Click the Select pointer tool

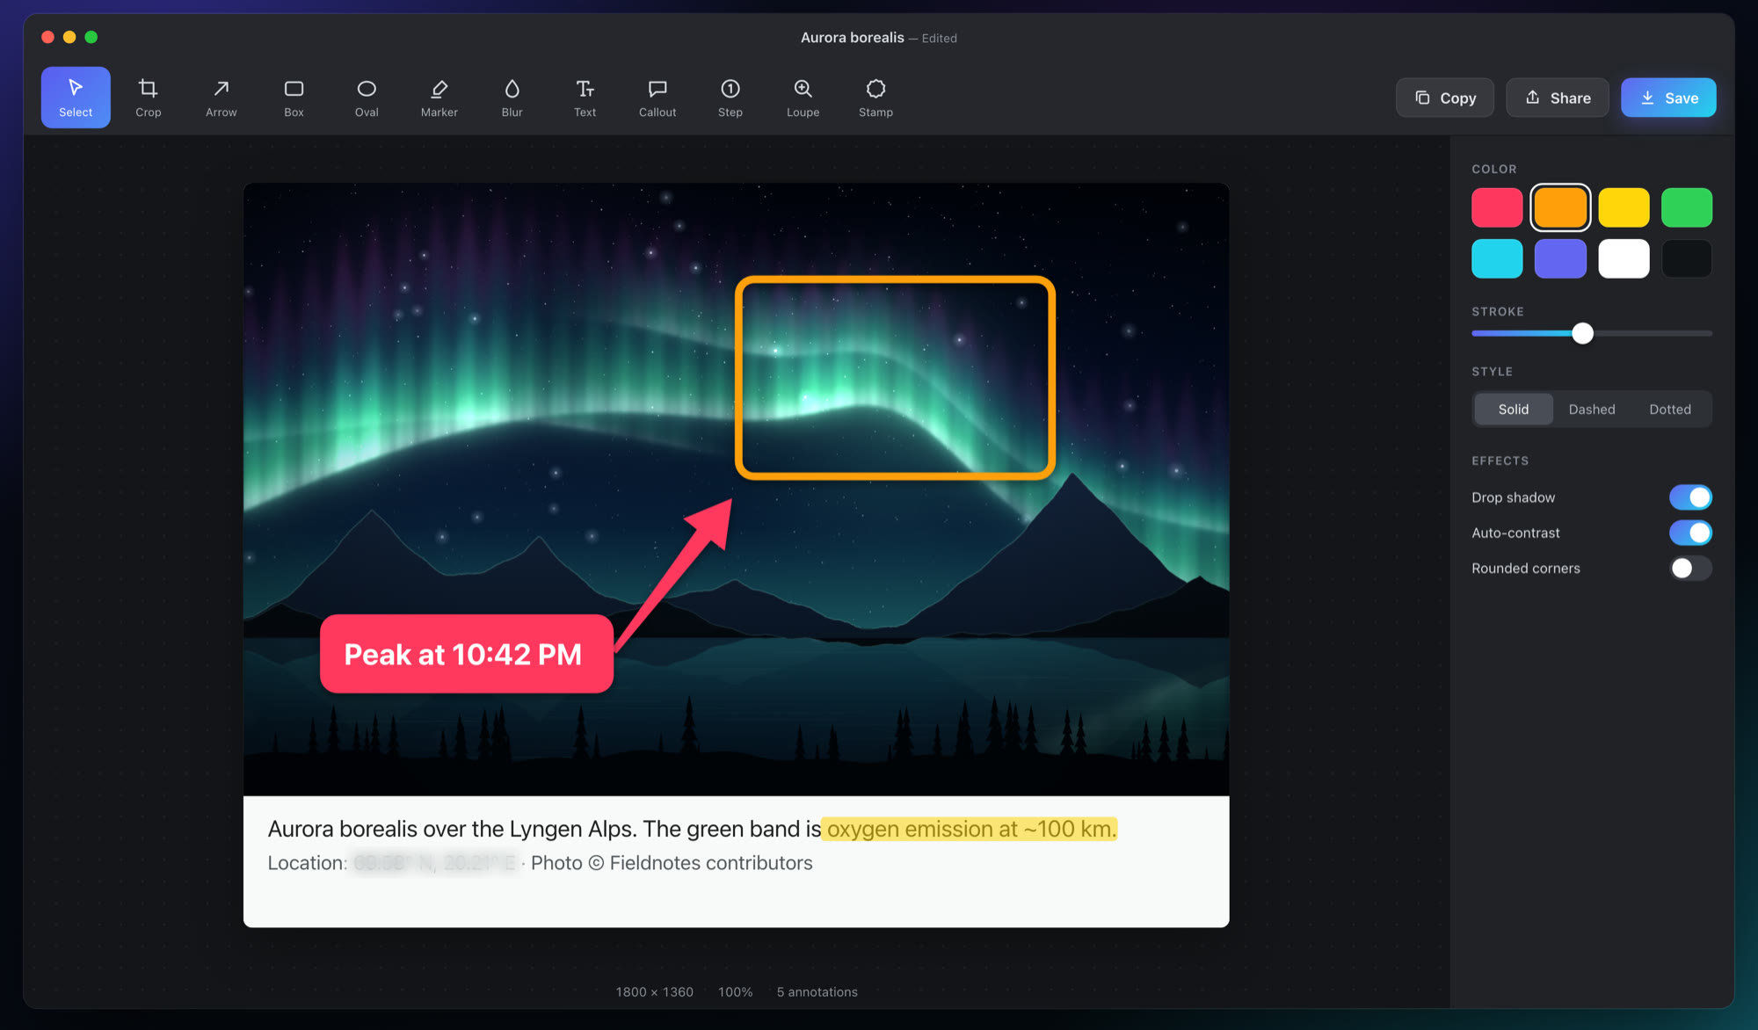point(76,98)
